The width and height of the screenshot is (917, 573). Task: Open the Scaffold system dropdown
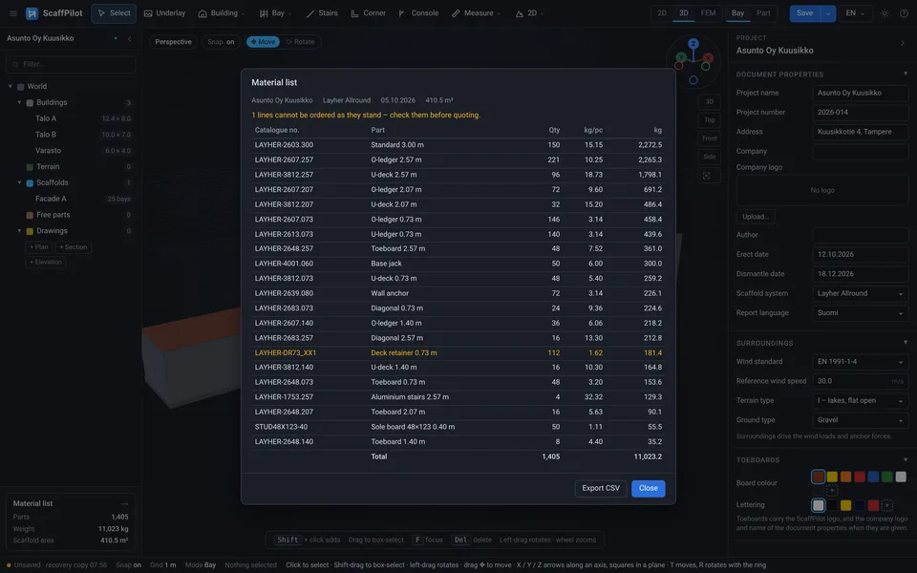point(860,293)
